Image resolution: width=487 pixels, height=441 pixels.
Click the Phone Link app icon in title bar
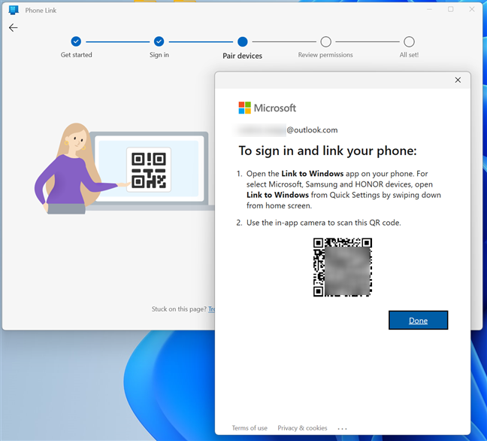tap(14, 10)
